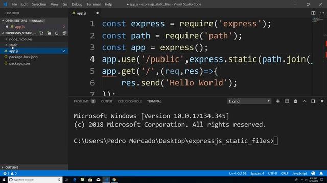This screenshot has width=327, height=183.
Task: Open Selection menu
Action: (x=39, y=4)
